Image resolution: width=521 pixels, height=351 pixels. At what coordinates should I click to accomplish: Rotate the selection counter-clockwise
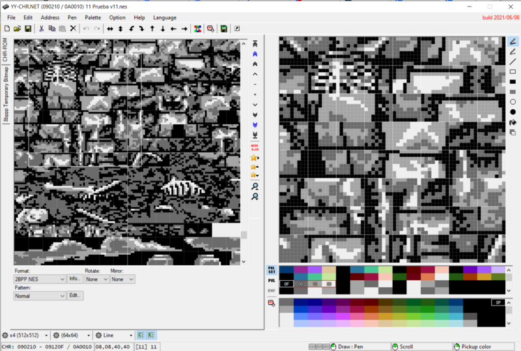click(132, 29)
